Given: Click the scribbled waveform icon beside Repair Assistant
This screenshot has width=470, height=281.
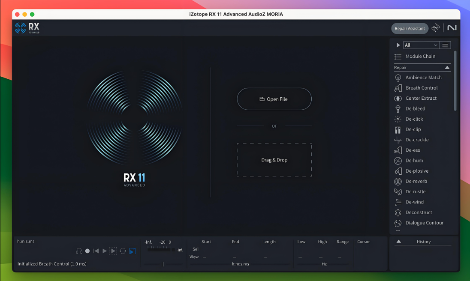Looking at the screenshot, I should click(436, 28).
